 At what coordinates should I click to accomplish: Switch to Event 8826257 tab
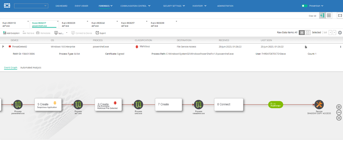pyautogui.click(x=133, y=24)
